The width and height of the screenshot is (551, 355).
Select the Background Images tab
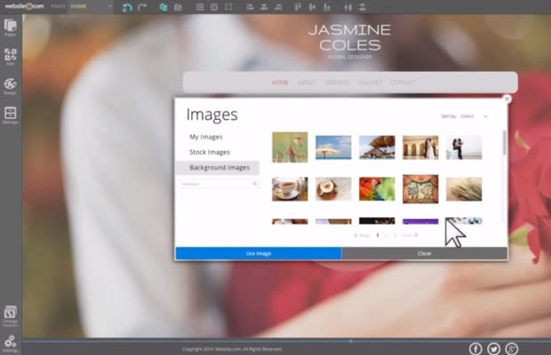coord(218,168)
